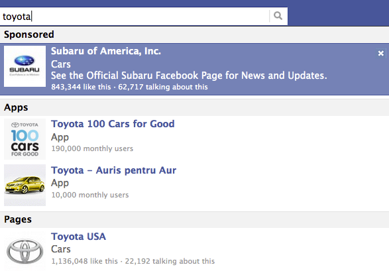
Task: Click 'Cars' category under Toyota USA
Action: (61, 249)
